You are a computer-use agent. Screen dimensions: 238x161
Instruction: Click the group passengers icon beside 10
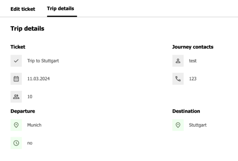click(x=16, y=97)
